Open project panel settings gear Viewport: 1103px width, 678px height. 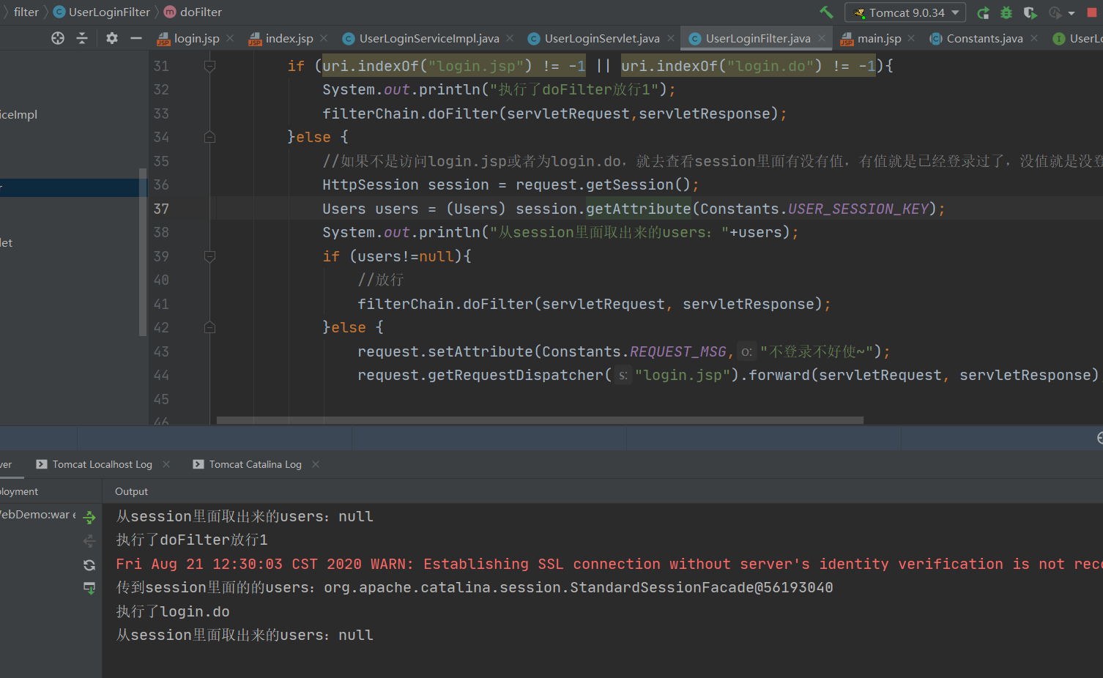tap(112, 38)
